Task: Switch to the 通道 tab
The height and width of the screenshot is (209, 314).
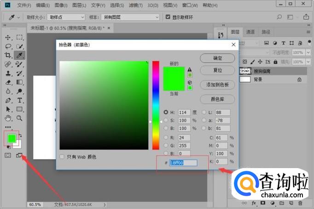Action: click(x=250, y=32)
